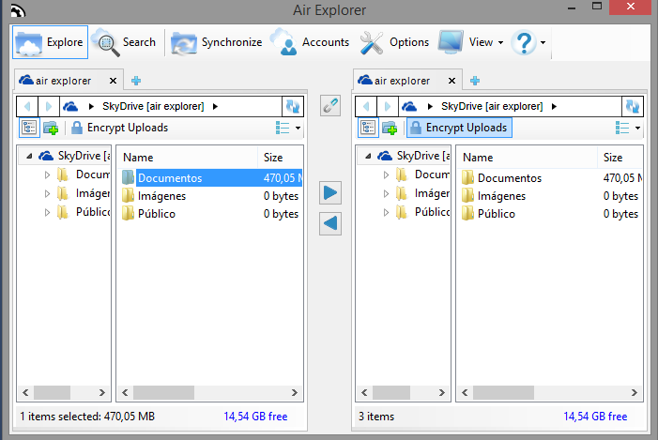Refresh the right pane listing
The image size is (658, 440).
click(x=632, y=107)
